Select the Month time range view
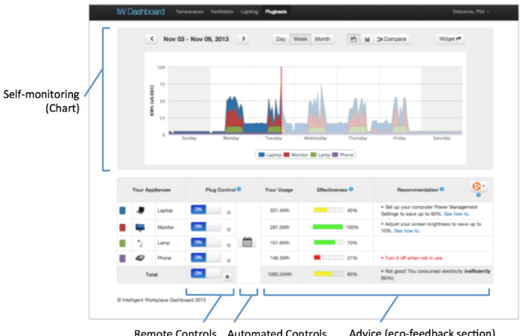This screenshot has width=531, height=336. coord(322,39)
